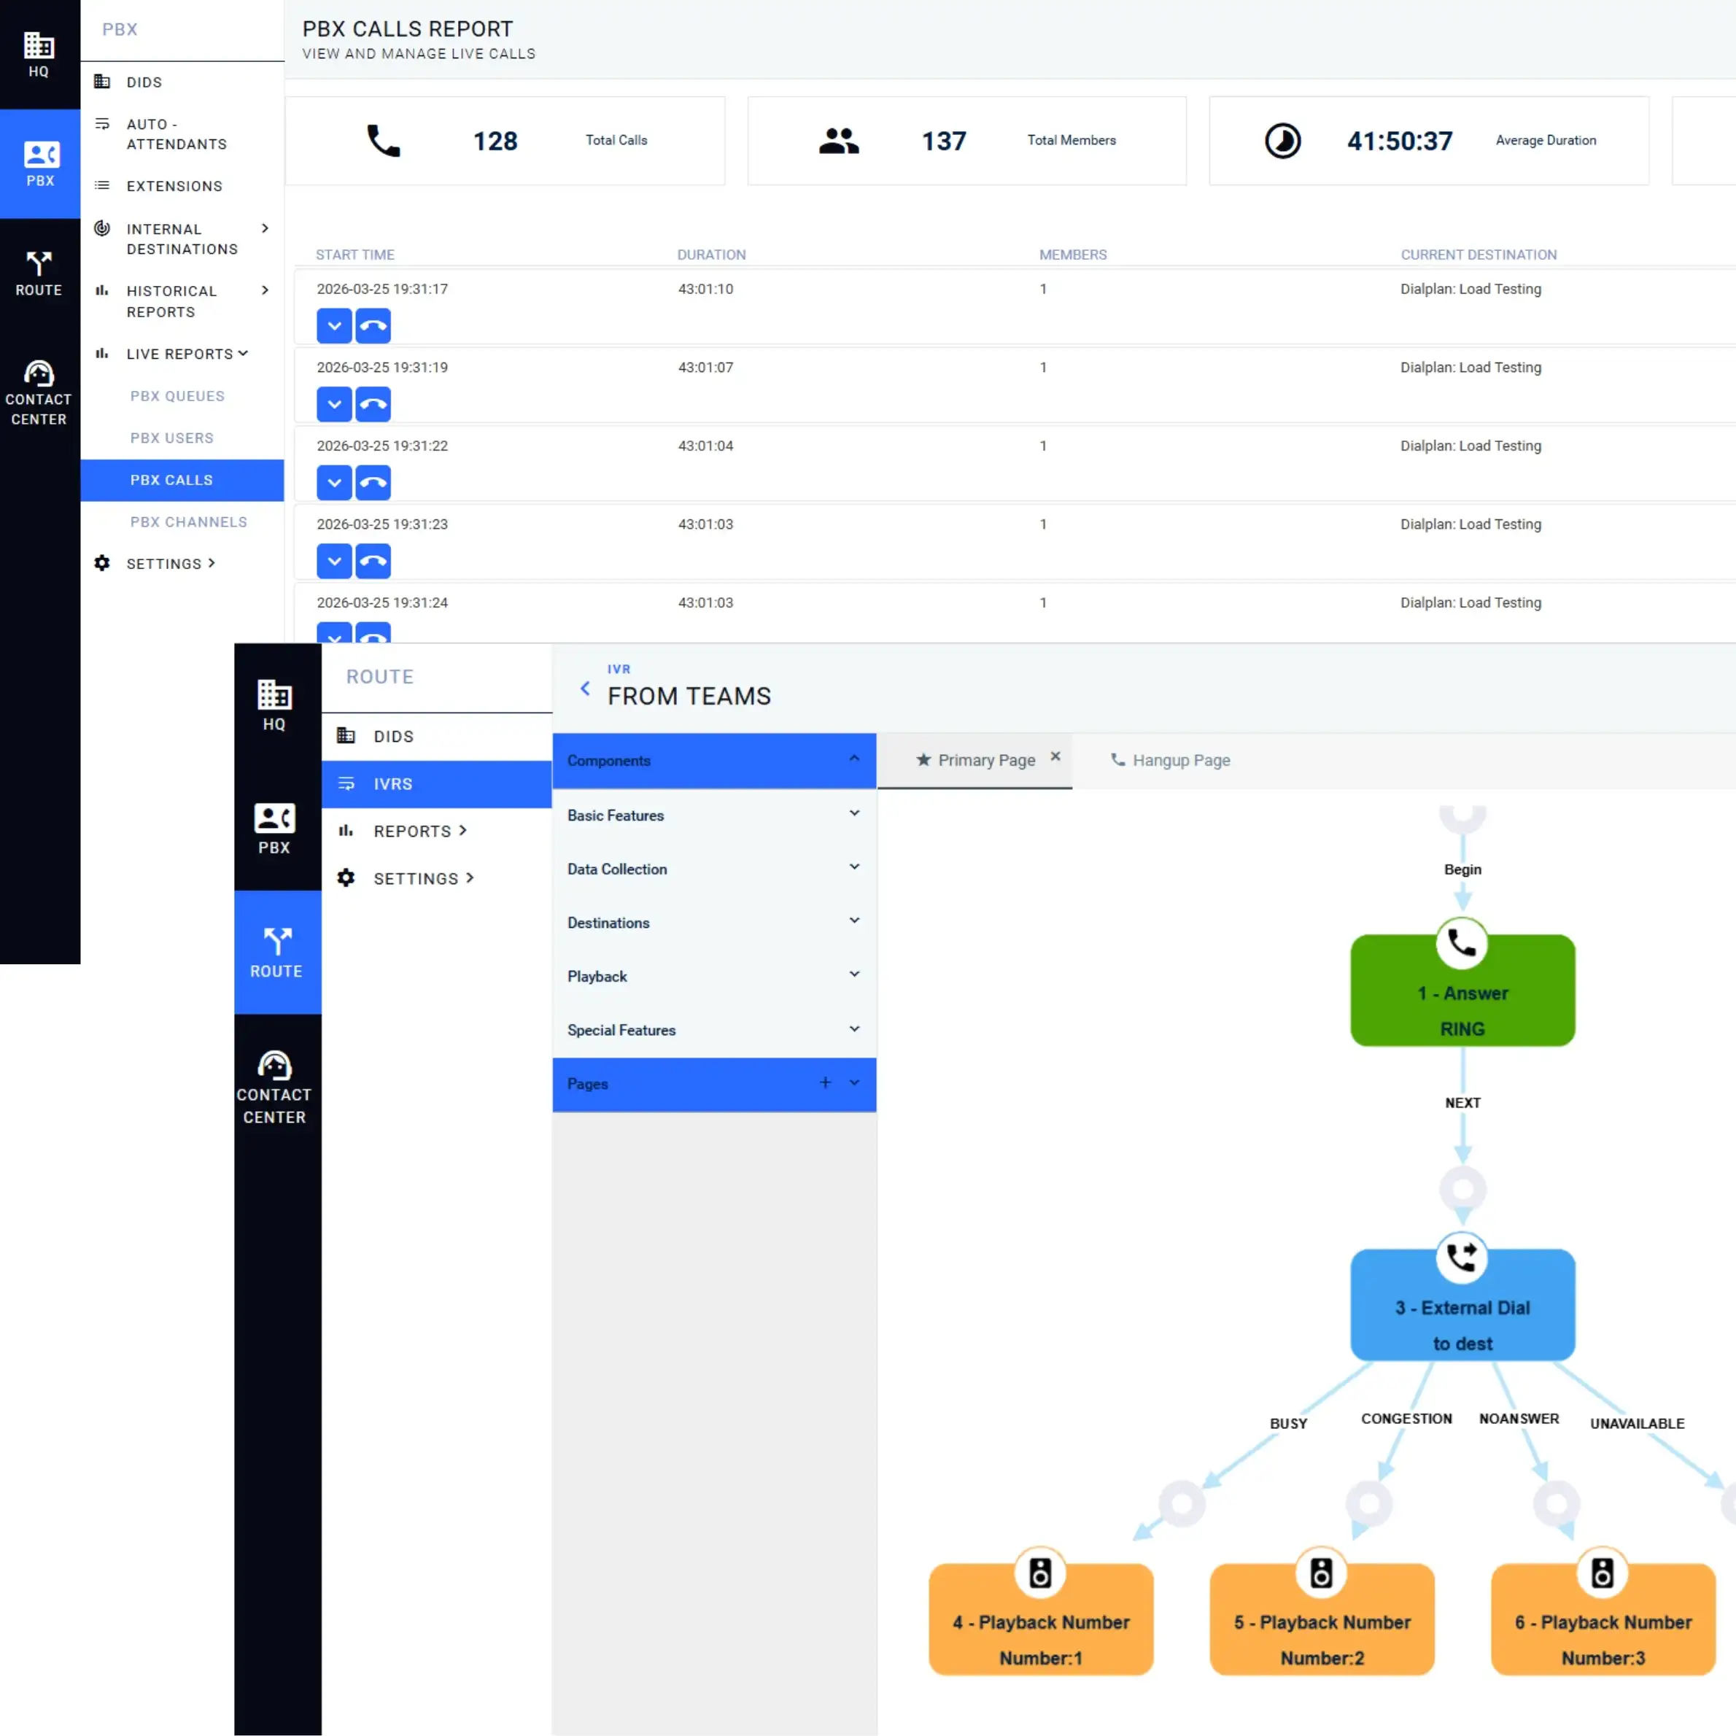Go to the Extensions menu item
1736x1736 pixels.
[174, 186]
